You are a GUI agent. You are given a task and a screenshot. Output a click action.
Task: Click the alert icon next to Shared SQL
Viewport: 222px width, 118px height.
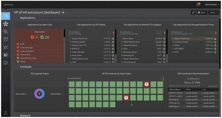coord(18,55)
